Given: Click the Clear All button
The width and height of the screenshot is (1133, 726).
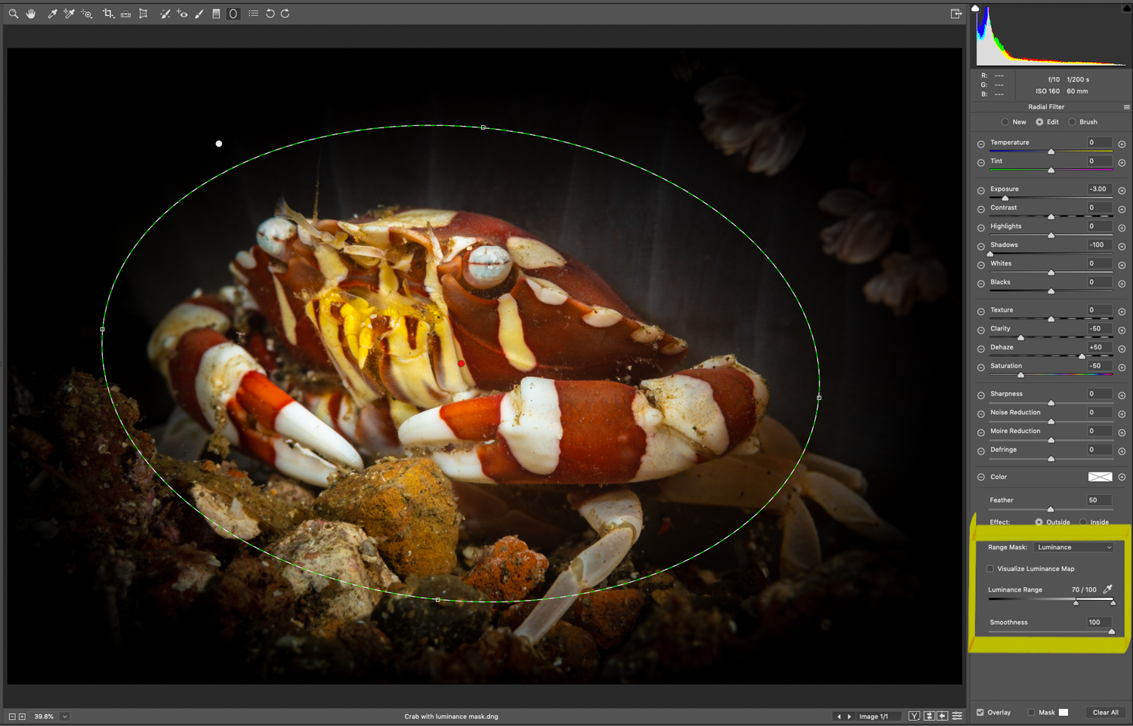Looking at the screenshot, I should coord(1106,712).
